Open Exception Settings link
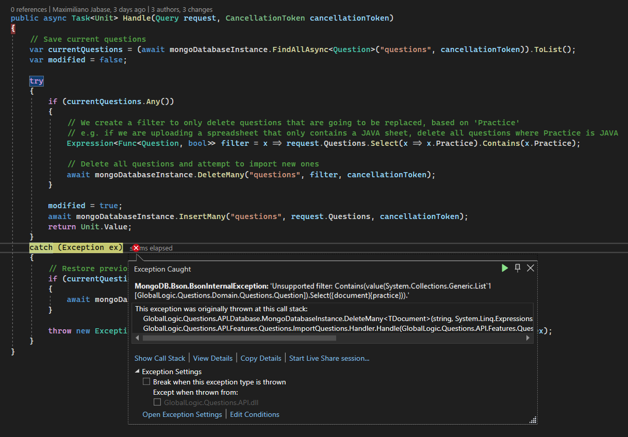This screenshot has width=628, height=437. point(182,414)
